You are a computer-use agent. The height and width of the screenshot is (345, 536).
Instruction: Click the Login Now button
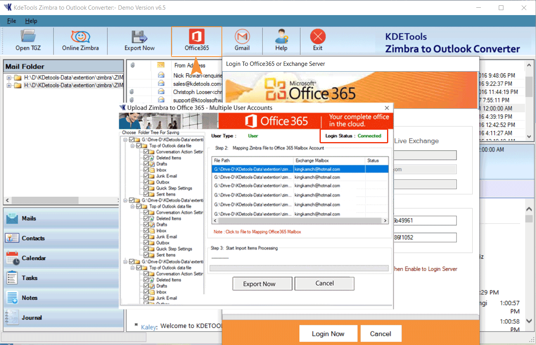[328, 334]
